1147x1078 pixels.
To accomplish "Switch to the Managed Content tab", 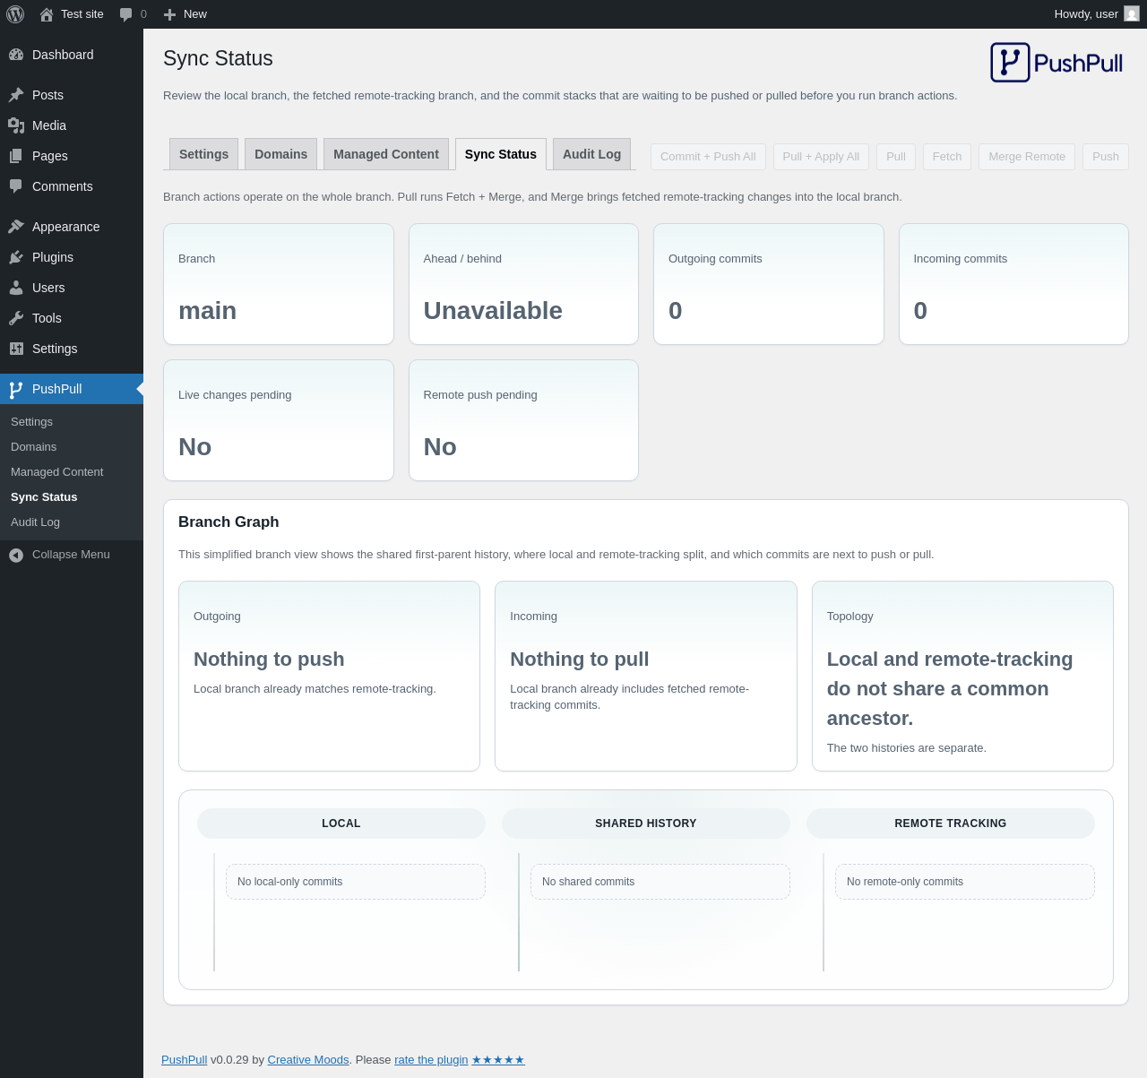I will pyautogui.click(x=386, y=154).
